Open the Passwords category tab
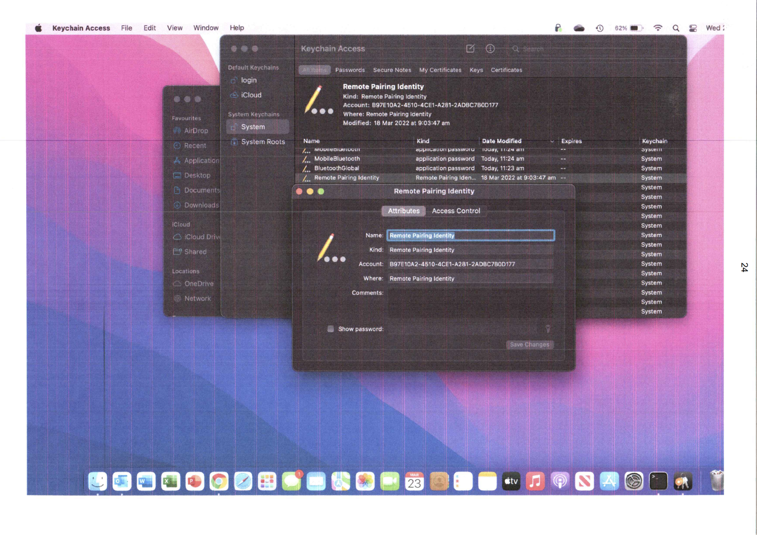The height and width of the screenshot is (535, 757). [350, 70]
